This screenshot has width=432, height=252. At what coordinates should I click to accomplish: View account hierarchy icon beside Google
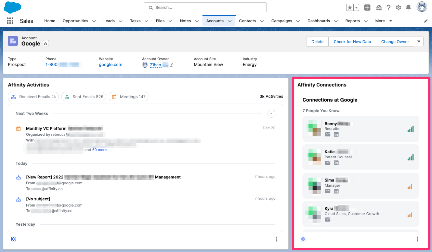coord(45,44)
